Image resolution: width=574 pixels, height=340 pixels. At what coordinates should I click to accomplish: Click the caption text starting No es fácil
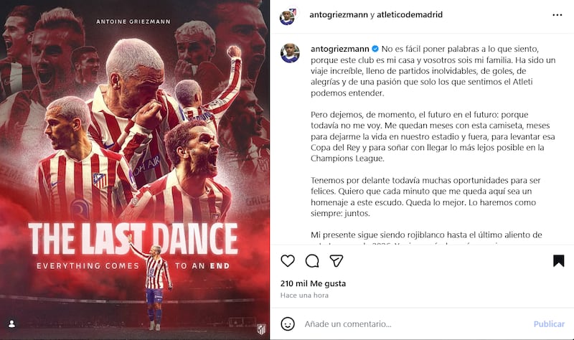pos(433,70)
